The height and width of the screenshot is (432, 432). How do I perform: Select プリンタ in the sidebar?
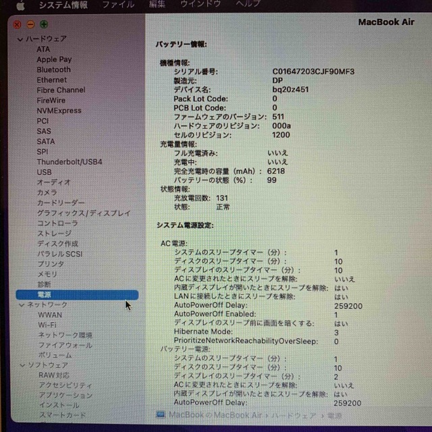pyautogui.click(x=51, y=264)
